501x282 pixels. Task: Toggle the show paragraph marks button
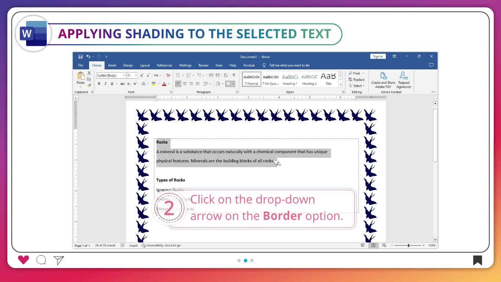pyautogui.click(x=234, y=75)
